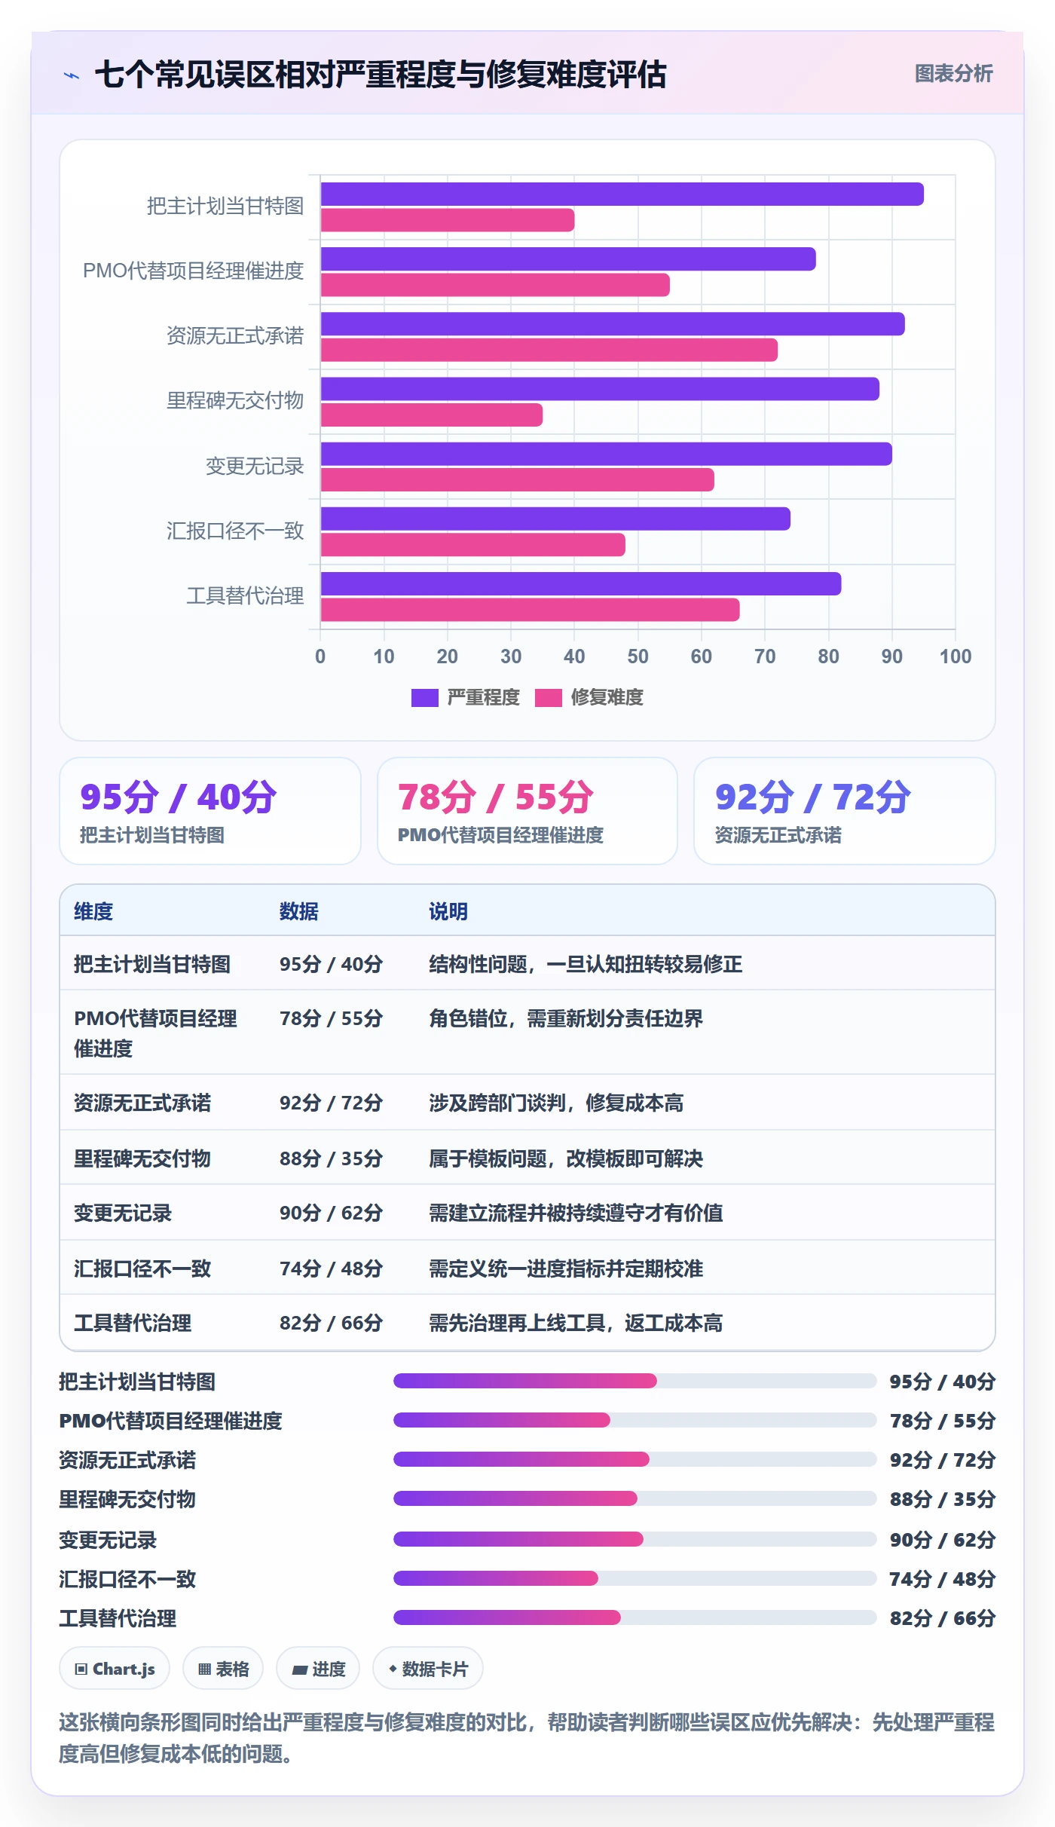
Task: Click the 数据 column header
Action: (299, 911)
